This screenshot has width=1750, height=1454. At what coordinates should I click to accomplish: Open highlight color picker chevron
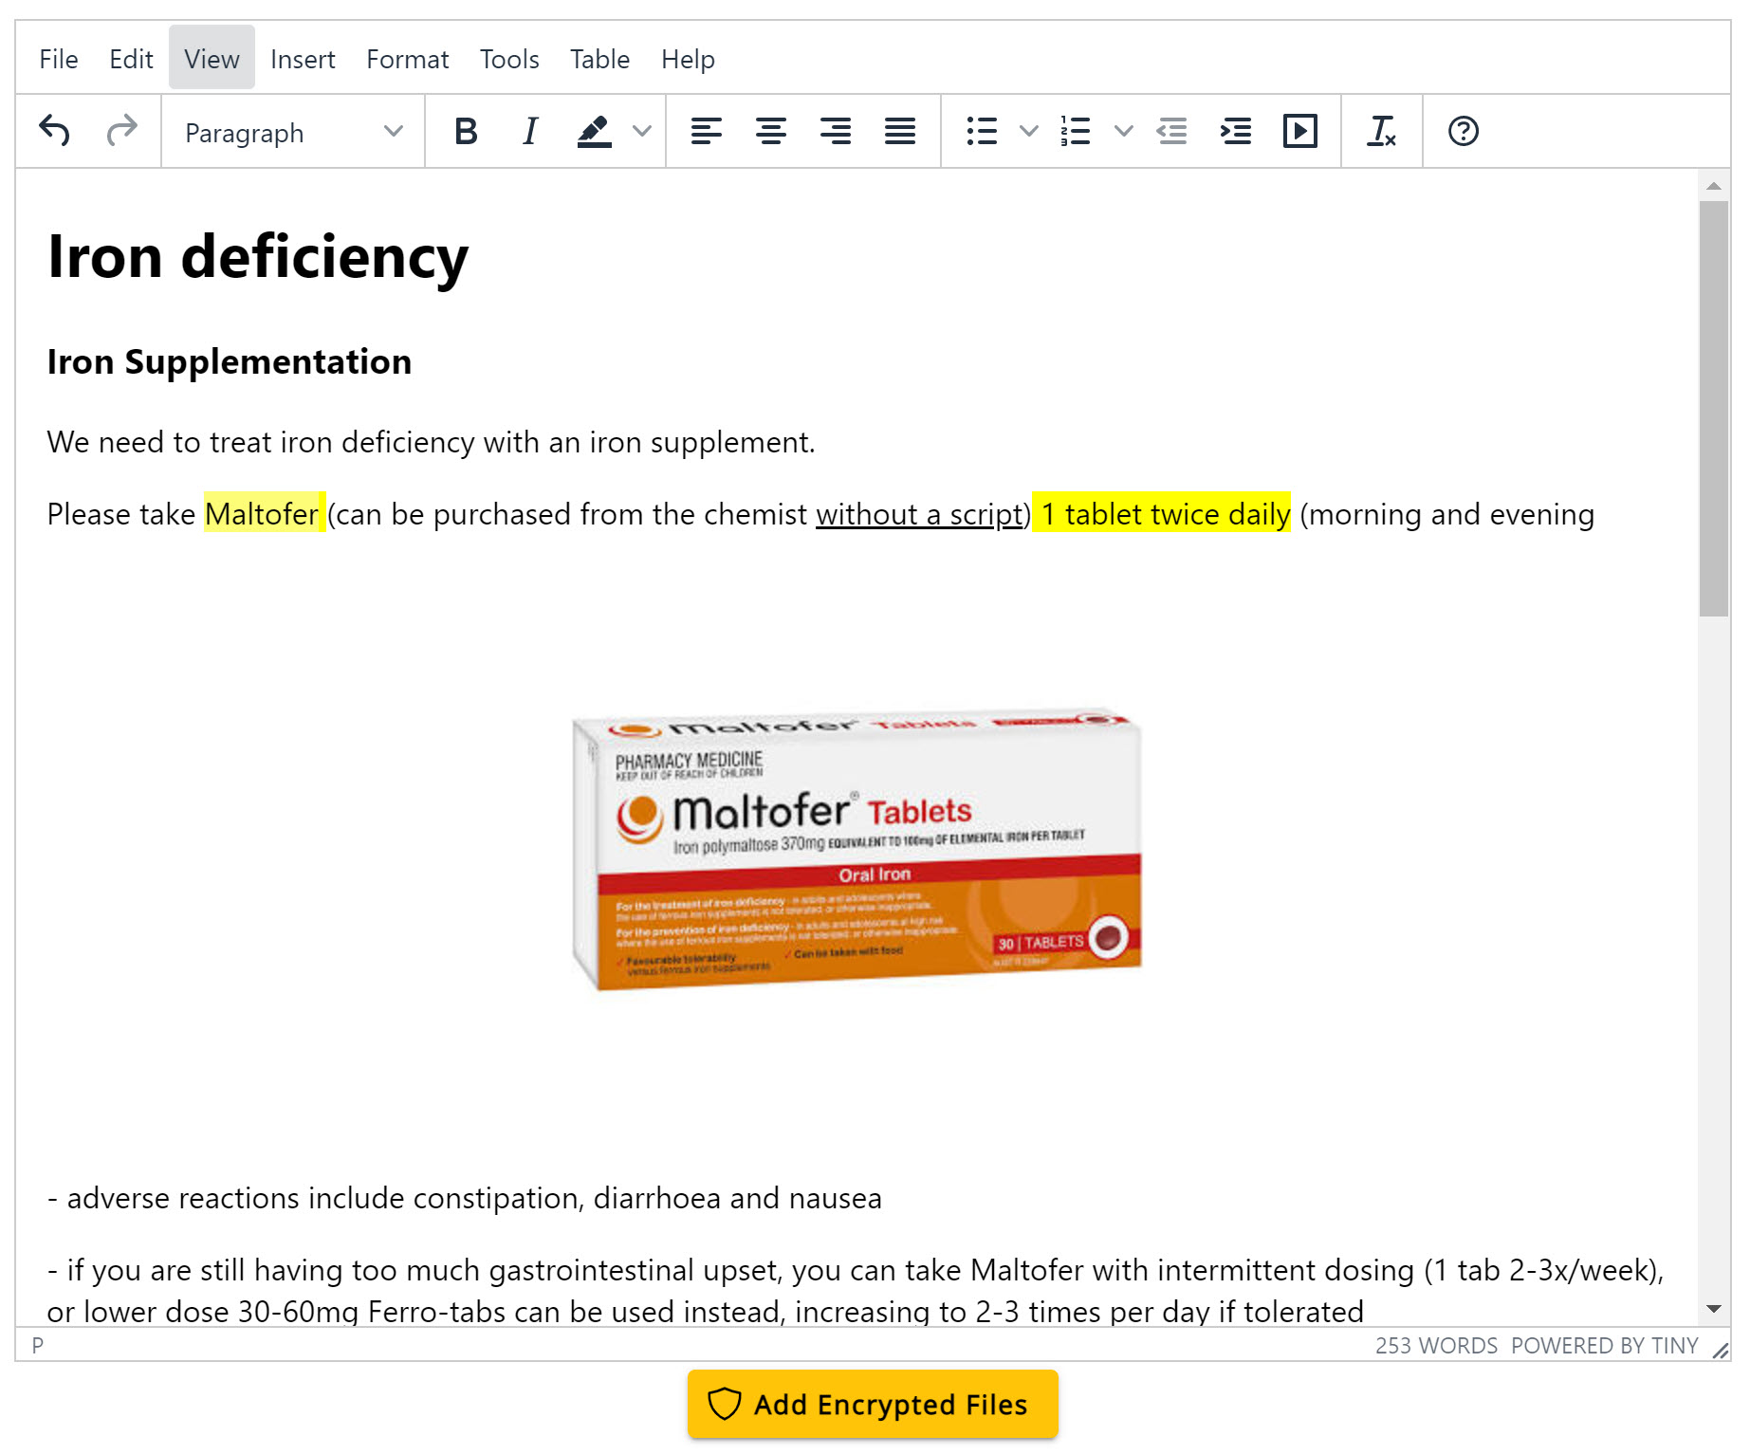pos(642,131)
